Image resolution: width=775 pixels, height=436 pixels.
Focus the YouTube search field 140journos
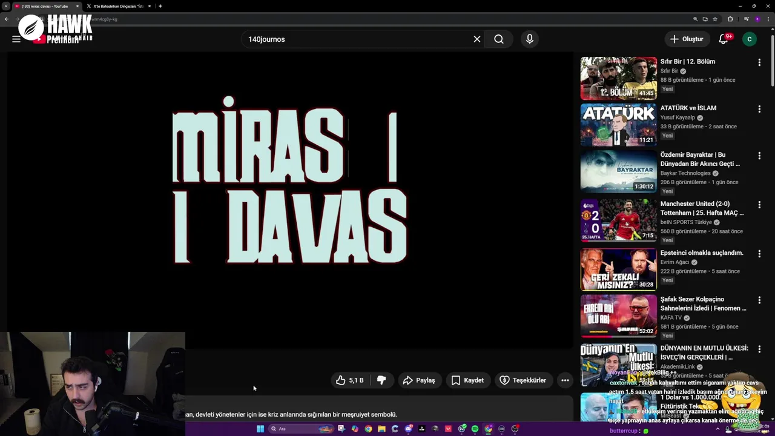[x=357, y=39]
